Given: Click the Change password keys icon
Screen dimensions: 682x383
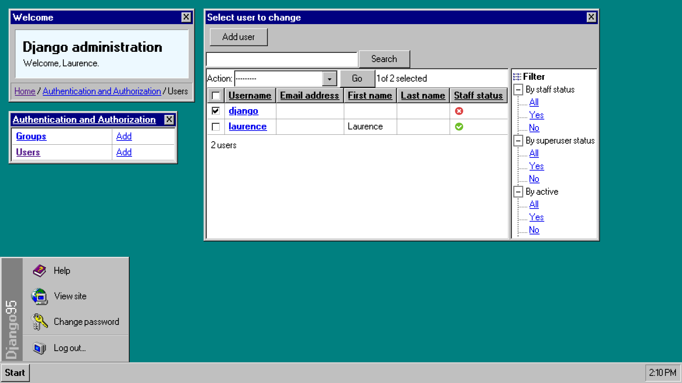Looking at the screenshot, I should pos(39,322).
